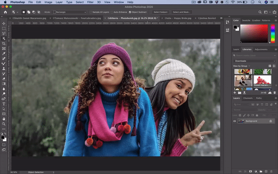Open Color panel options menu
This screenshot has height=174, width=278.
[x=276, y=20]
